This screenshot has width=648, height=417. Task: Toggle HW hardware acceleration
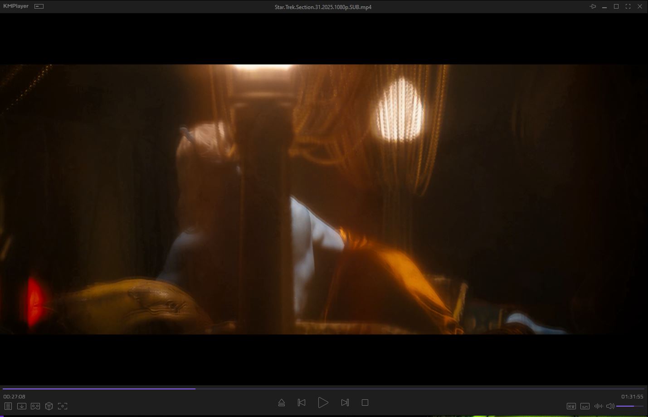(x=571, y=406)
